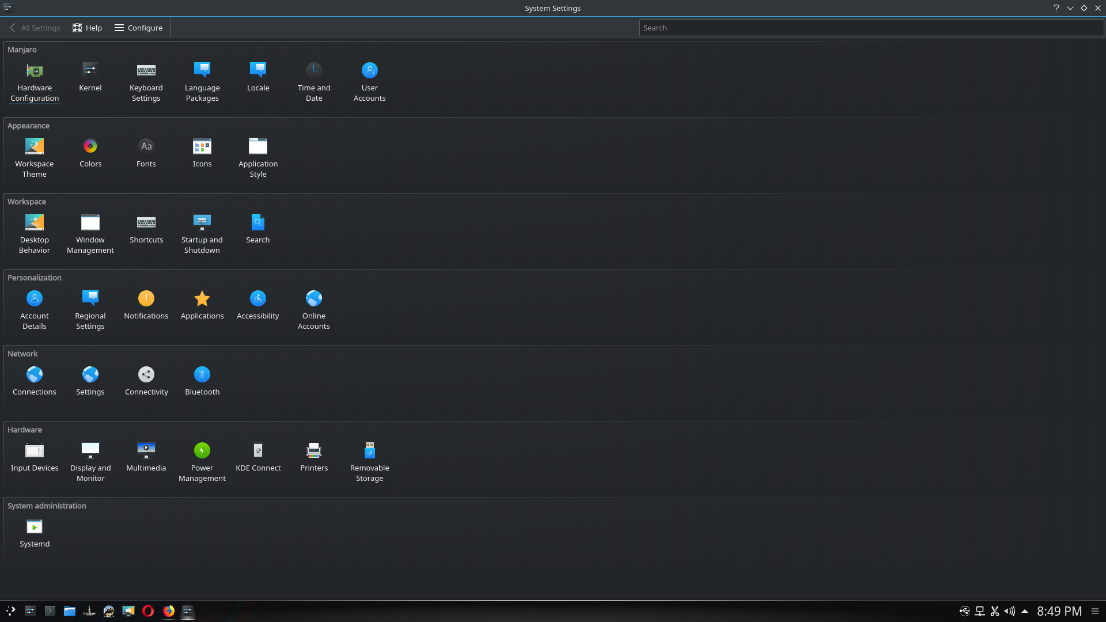Open Workspace Theme settings
This screenshot has height=622, width=1106.
35,158
